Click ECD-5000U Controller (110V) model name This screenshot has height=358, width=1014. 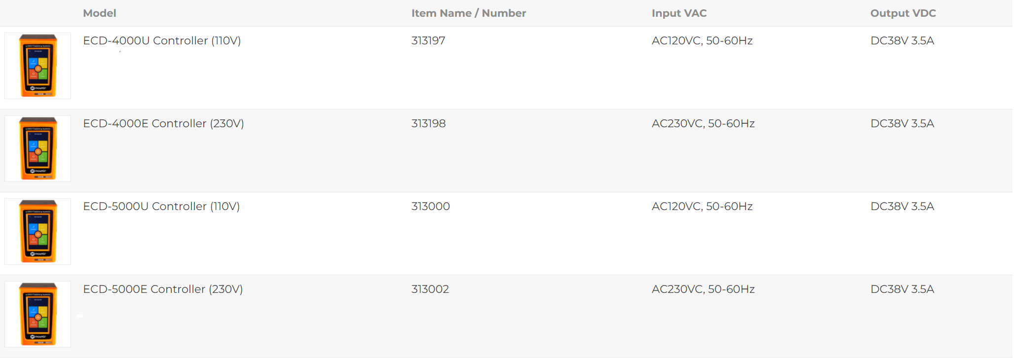click(x=161, y=206)
